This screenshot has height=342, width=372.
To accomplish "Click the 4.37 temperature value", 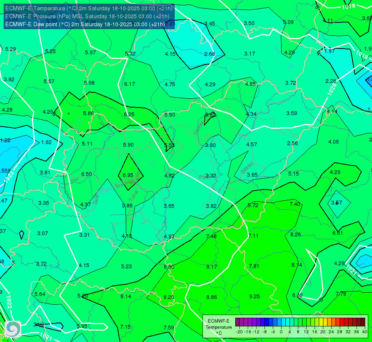I will [x=85, y=204].
